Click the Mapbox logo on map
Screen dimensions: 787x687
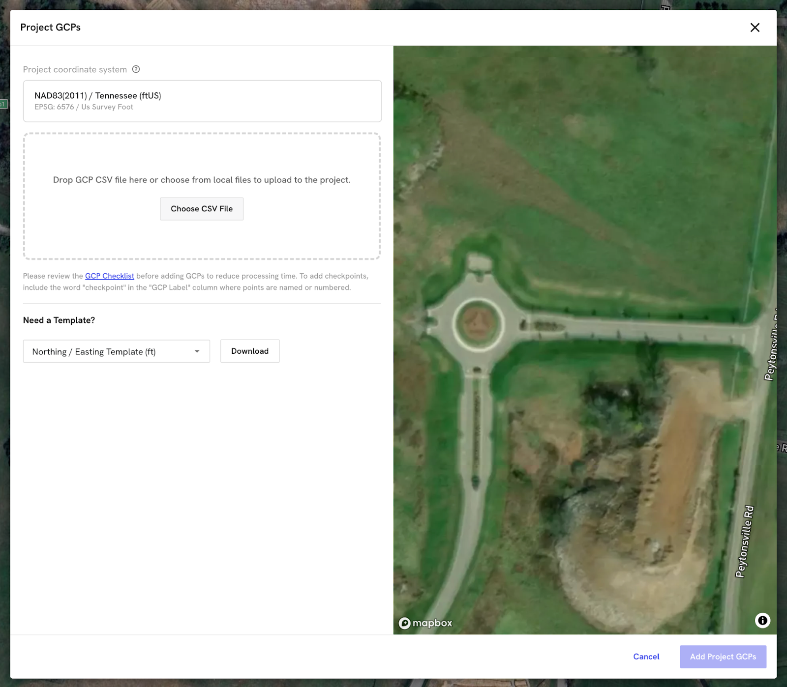click(x=425, y=623)
